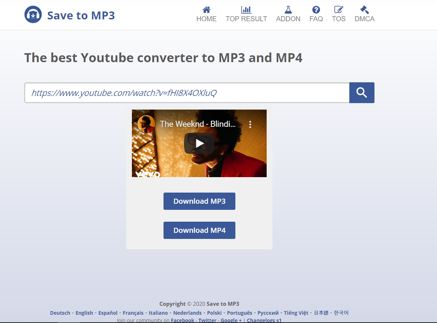Viewport: 437px width, 323px height.
Task: Switch language to Español
Action: tap(108, 313)
